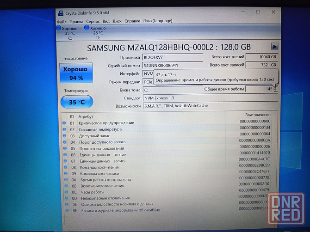Select disk C: status circle icon
Viewport: 310px width, 232px height.
[x=59, y=29]
